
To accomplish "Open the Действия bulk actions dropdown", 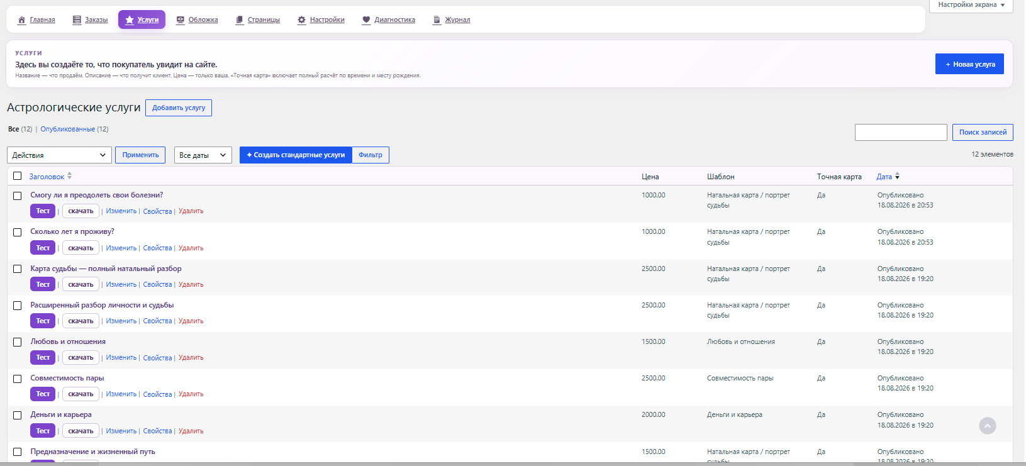I will tap(59, 155).
